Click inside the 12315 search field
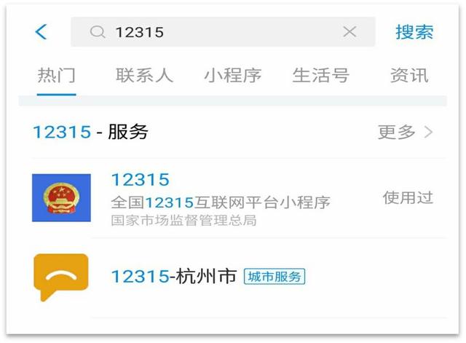Image resolution: width=466 pixels, height=343 pixels. coord(223,32)
